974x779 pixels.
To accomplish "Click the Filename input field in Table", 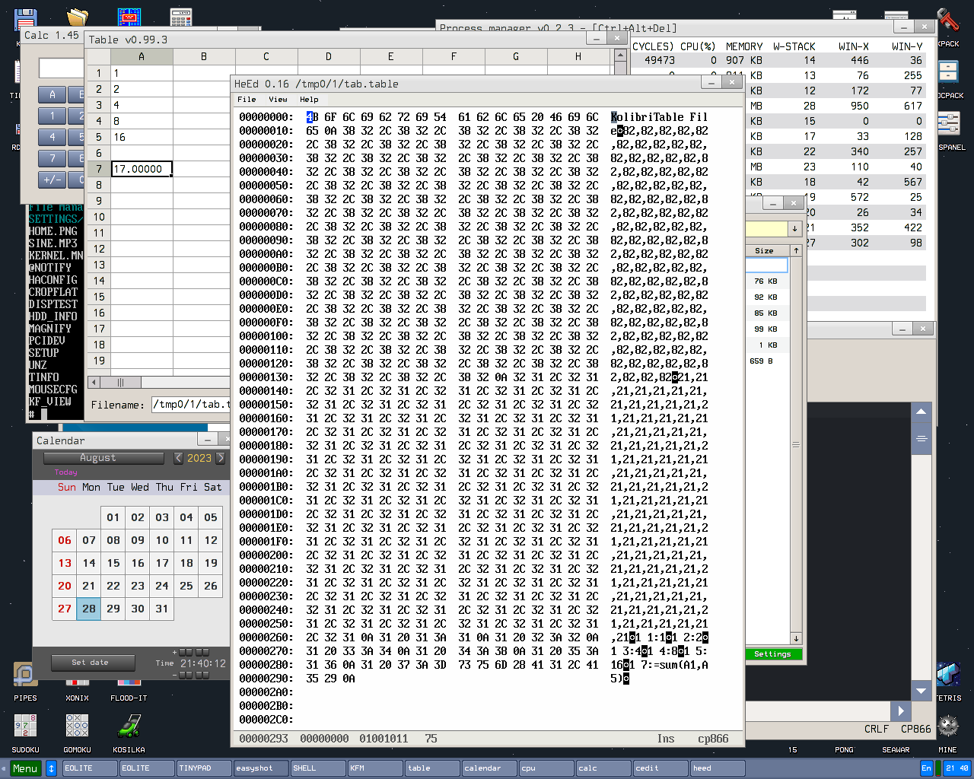I will coord(190,405).
